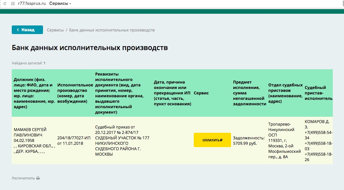Viewport: 344px width, 190px height.
Task: Click the Отдел судебных приставов column header
Action: click(285, 93)
